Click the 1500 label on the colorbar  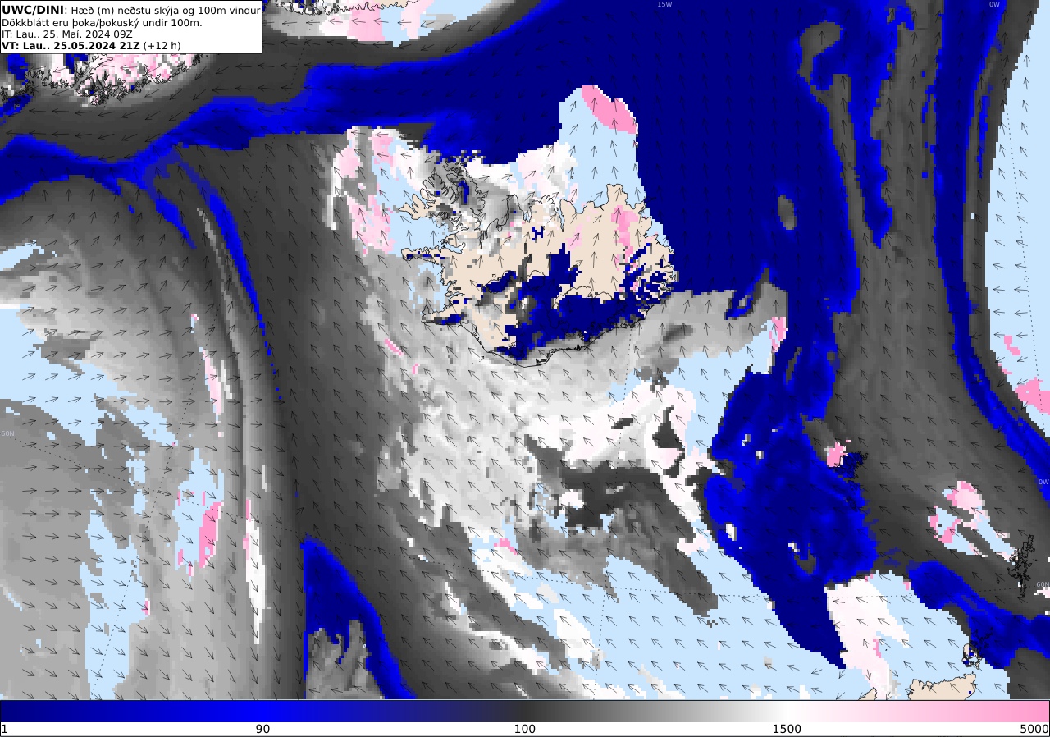(787, 729)
